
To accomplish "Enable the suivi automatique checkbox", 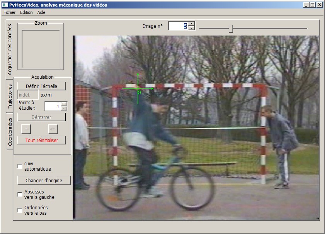I will coord(20,166).
